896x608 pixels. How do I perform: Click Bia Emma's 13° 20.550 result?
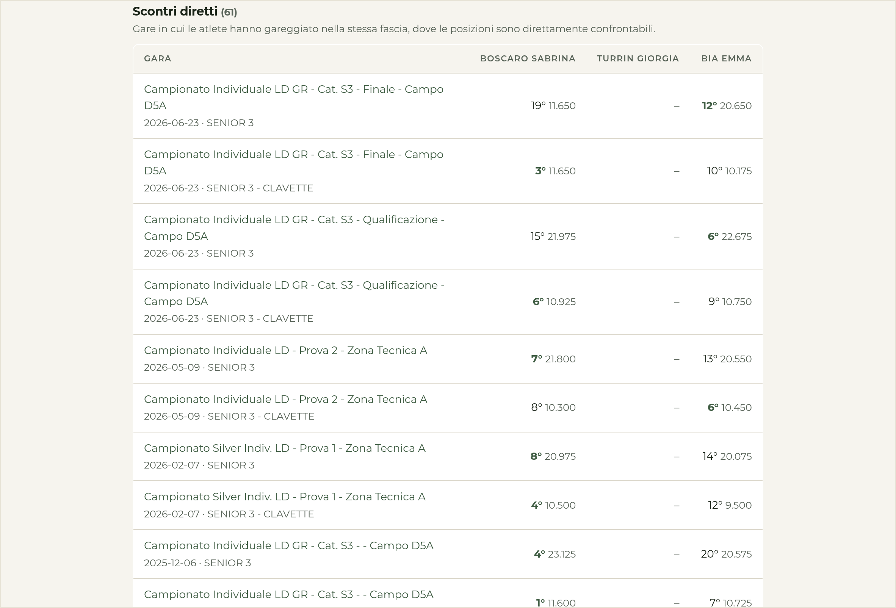pyautogui.click(x=727, y=359)
